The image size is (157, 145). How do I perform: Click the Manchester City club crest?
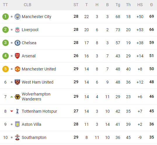point(18,17)
